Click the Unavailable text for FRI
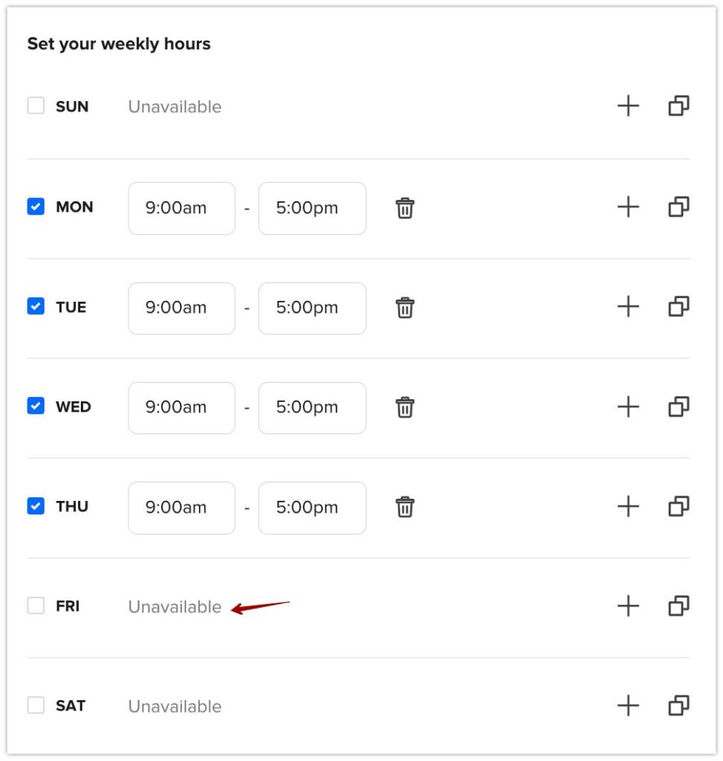Image resolution: width=723 pixels, height=761 pixels. point(174,606)
